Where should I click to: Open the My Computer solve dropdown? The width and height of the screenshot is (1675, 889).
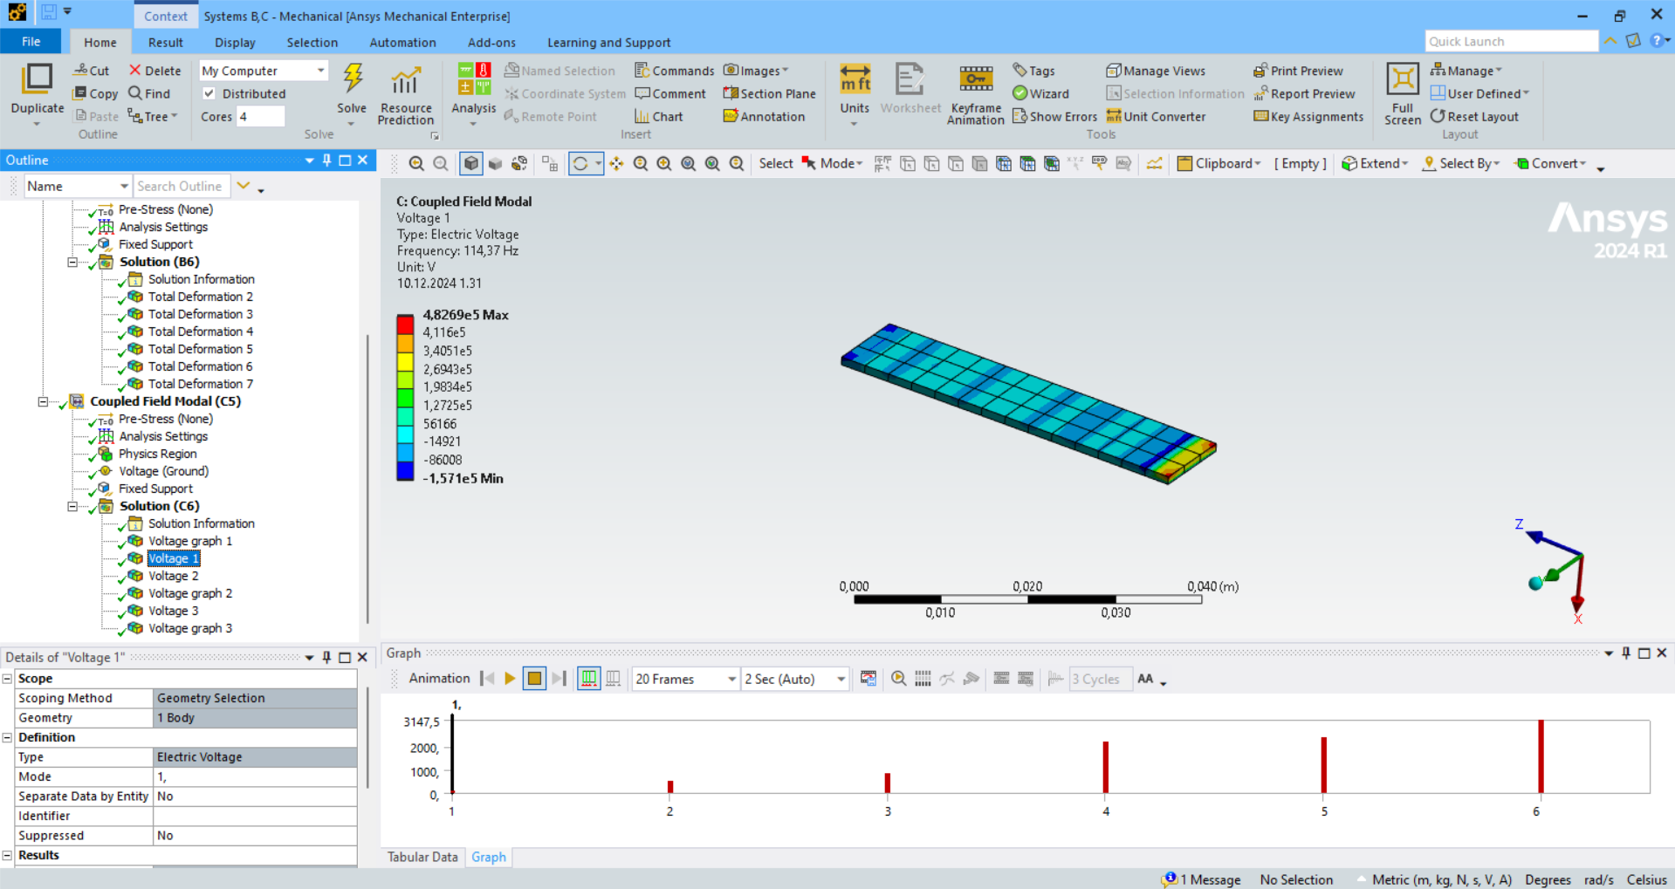coord(263,71)
